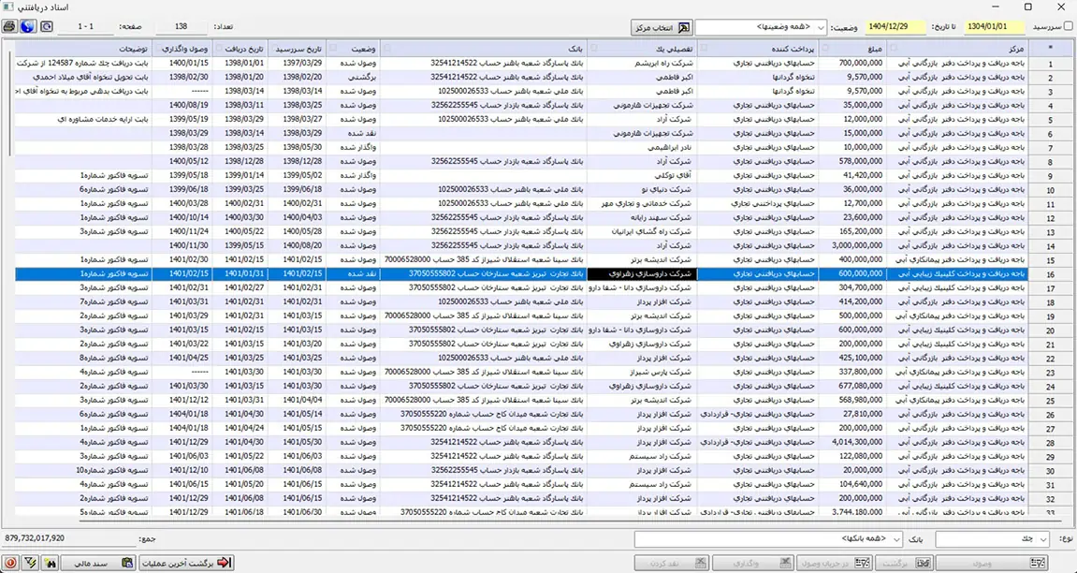Click the filter icon in bottom-left corner
Image resolution: width=1077 pixels, height=573 pixels.
[30, 563]
